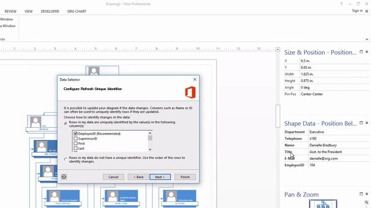Edit Title value Asst. to the President
Screen dimensions: 371x208
[339, 152]
